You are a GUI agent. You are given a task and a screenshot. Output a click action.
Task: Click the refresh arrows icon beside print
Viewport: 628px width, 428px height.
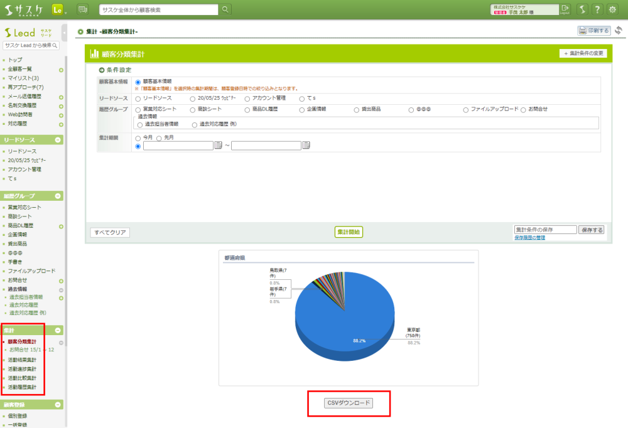[619, 30]
